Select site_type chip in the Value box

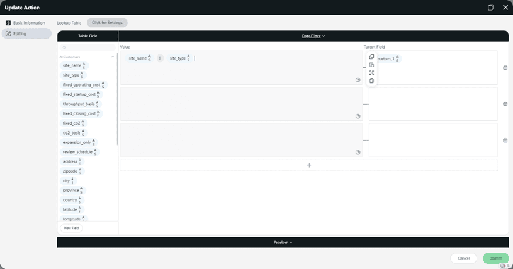pyautogui.click(x=179, y=58)
